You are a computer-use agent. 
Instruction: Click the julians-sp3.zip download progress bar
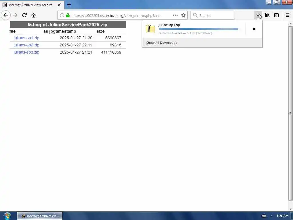pos(199,29)
